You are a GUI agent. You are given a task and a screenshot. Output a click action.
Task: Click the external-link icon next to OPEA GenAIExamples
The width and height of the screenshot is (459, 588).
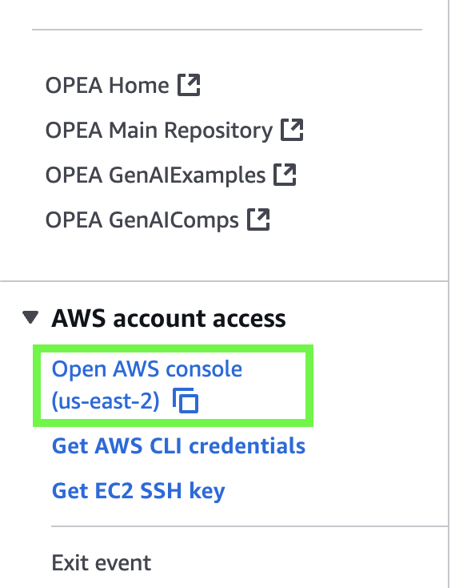tap(285, 175)
